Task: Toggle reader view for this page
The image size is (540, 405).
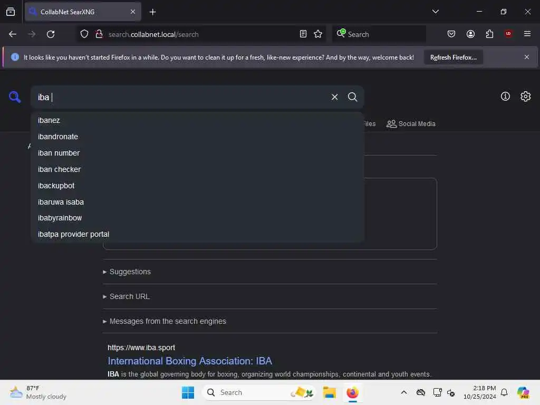Action: (x=303, y=34)
